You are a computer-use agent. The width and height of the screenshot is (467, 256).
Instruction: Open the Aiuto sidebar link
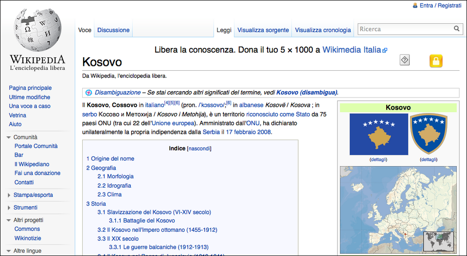pyautogui.click(x=15, y=124)
